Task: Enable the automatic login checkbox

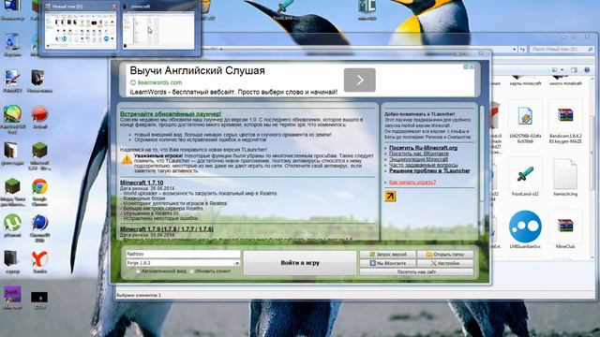Action: click(138, 271)
